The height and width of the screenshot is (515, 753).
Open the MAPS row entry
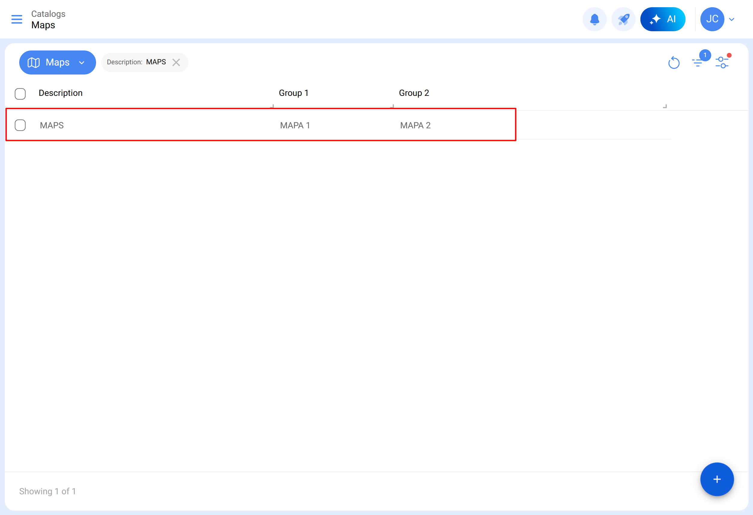pos(52,125)
